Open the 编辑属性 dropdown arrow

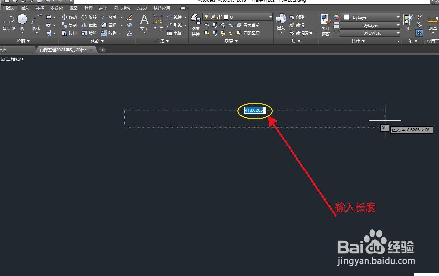316,33
